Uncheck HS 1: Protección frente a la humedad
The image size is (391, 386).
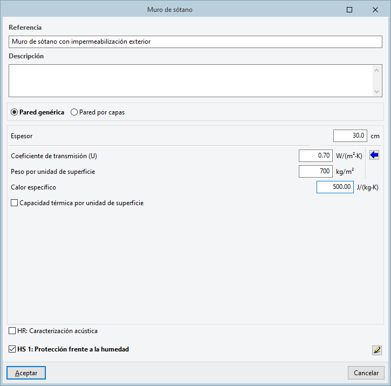click(12, 349)
